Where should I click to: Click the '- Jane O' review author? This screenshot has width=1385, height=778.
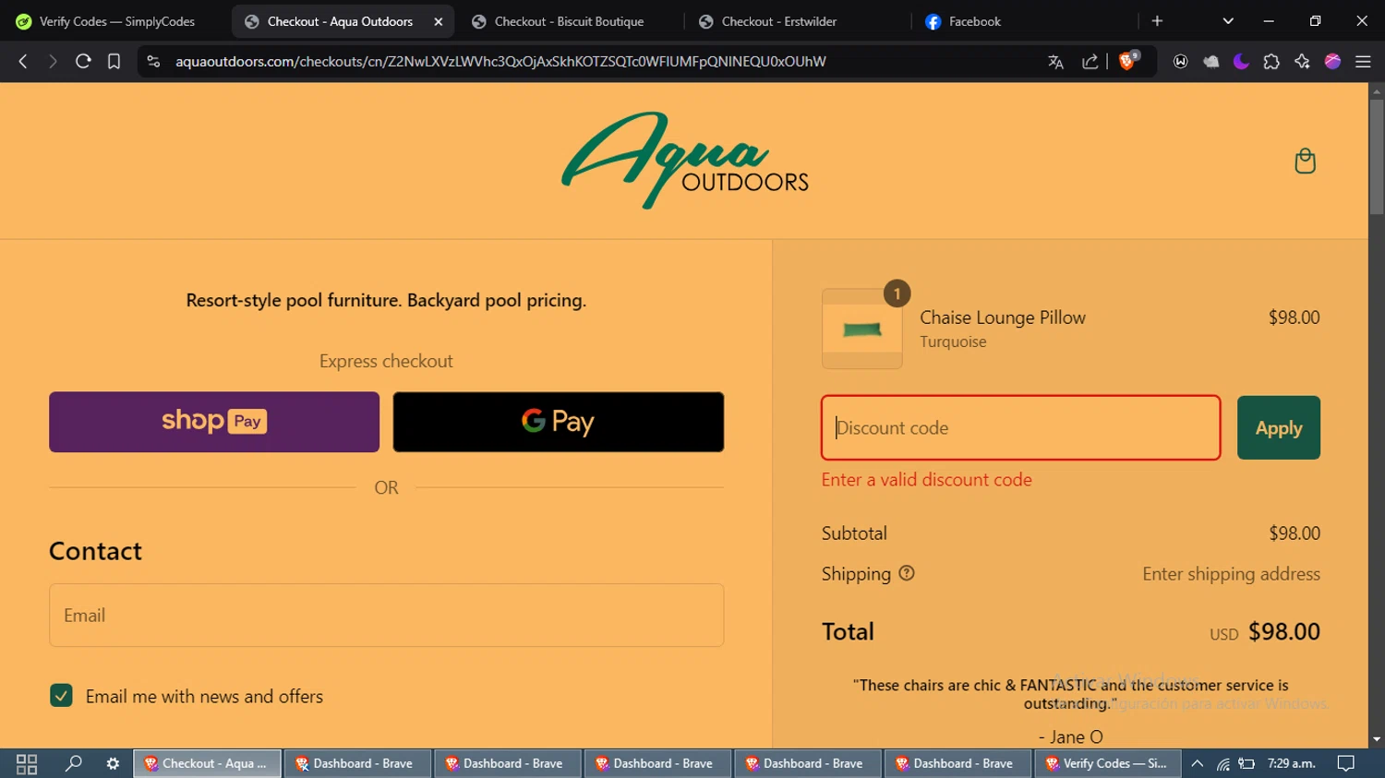pos(1070,736)
